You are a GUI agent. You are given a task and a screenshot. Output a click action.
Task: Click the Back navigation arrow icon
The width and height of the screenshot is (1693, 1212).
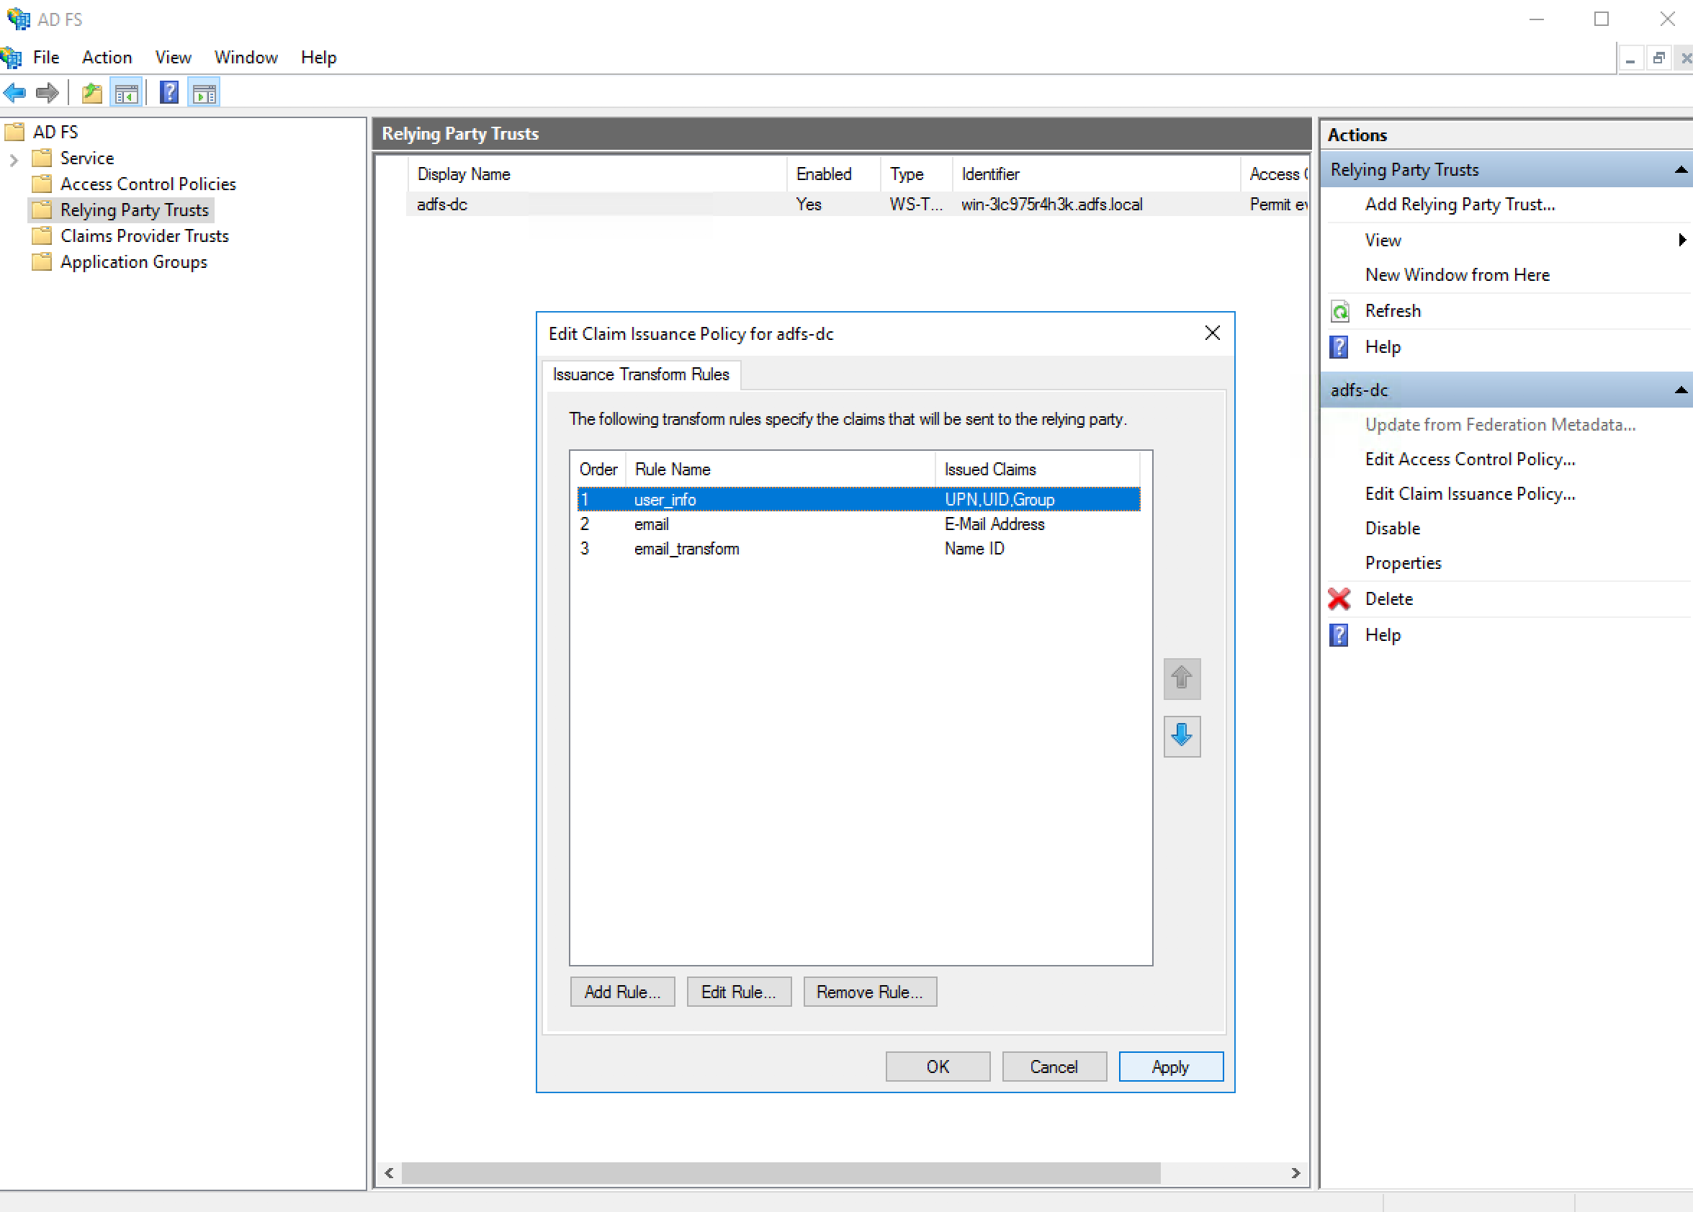14,93
